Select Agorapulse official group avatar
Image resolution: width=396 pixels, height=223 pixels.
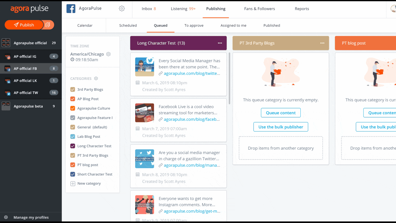click(6, 43)
